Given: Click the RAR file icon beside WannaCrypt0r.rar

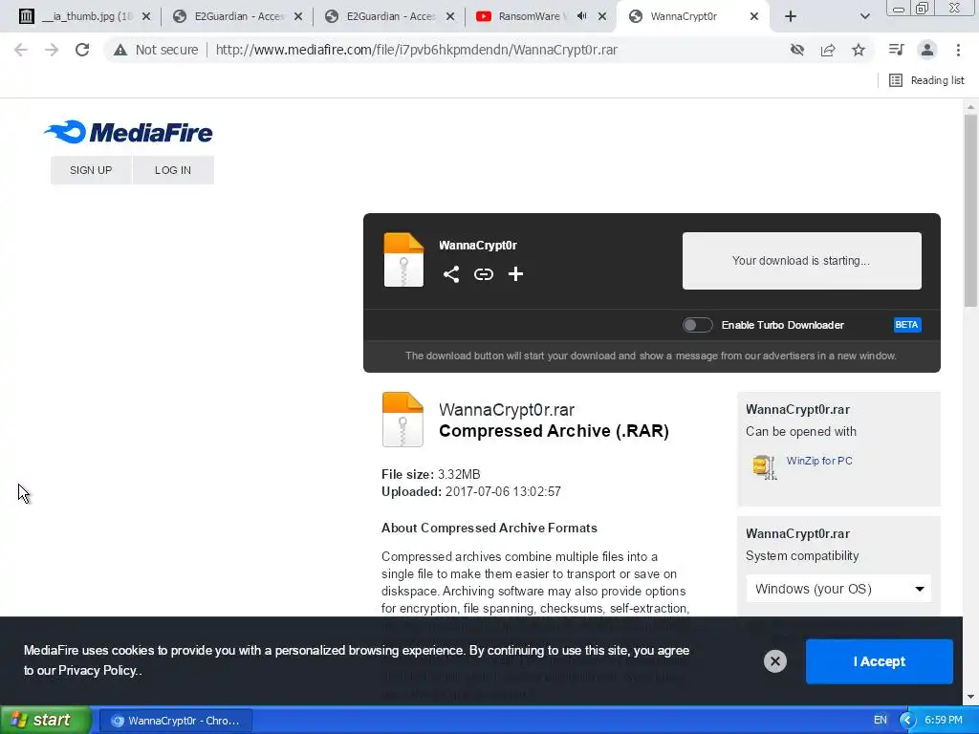Looking at the screenshot, I should pyautogui.click(x=402, y=420).
